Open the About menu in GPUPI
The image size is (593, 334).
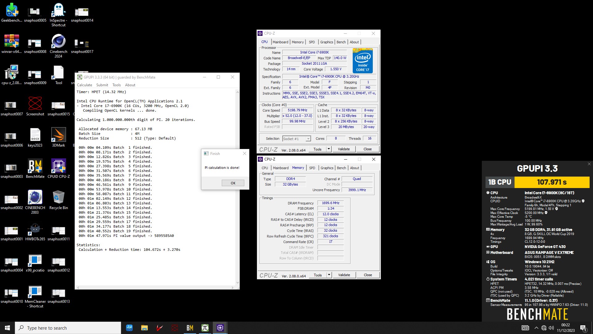(130, 85)
